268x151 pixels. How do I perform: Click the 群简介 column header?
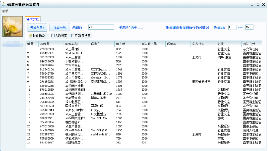(x=102, y=44)
